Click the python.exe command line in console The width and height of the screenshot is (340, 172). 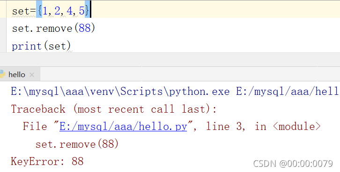[x=175, y=91]
